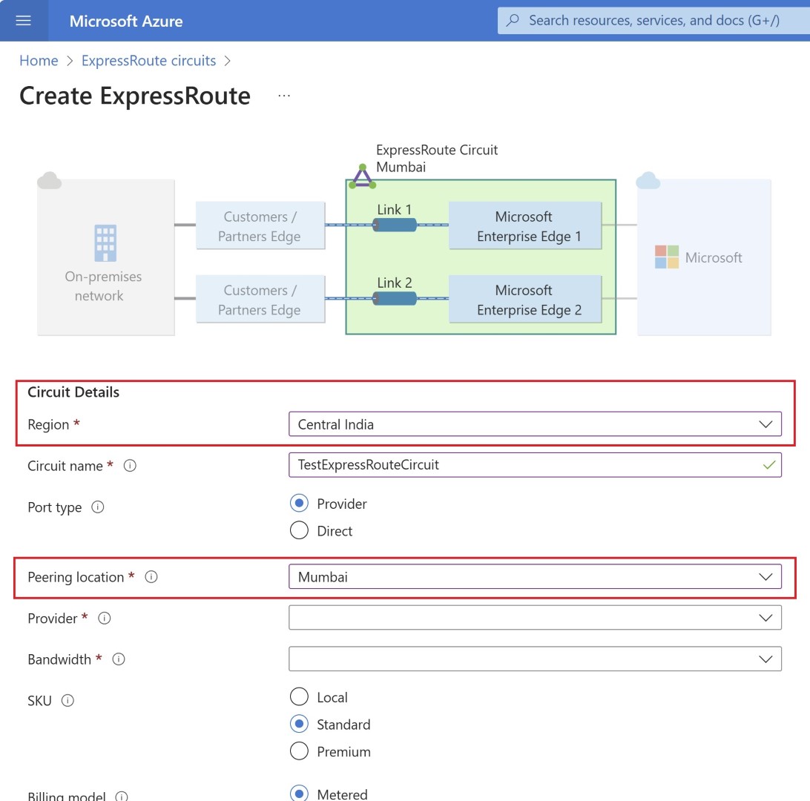Click the Customers / Partners Edge box beside Link 2
The width and height of the screenshot is (810, 801).
pyautogui.click(x=260, y=299)
